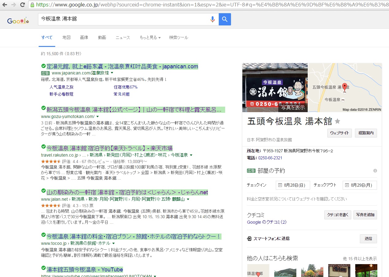Star the 五頭今板温泉 湯本館 listing

(x=337, y=121)
